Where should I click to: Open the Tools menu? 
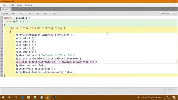19,5
